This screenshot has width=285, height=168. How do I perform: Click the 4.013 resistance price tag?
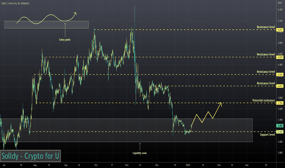pyautogui.click(x=280, y=86)
